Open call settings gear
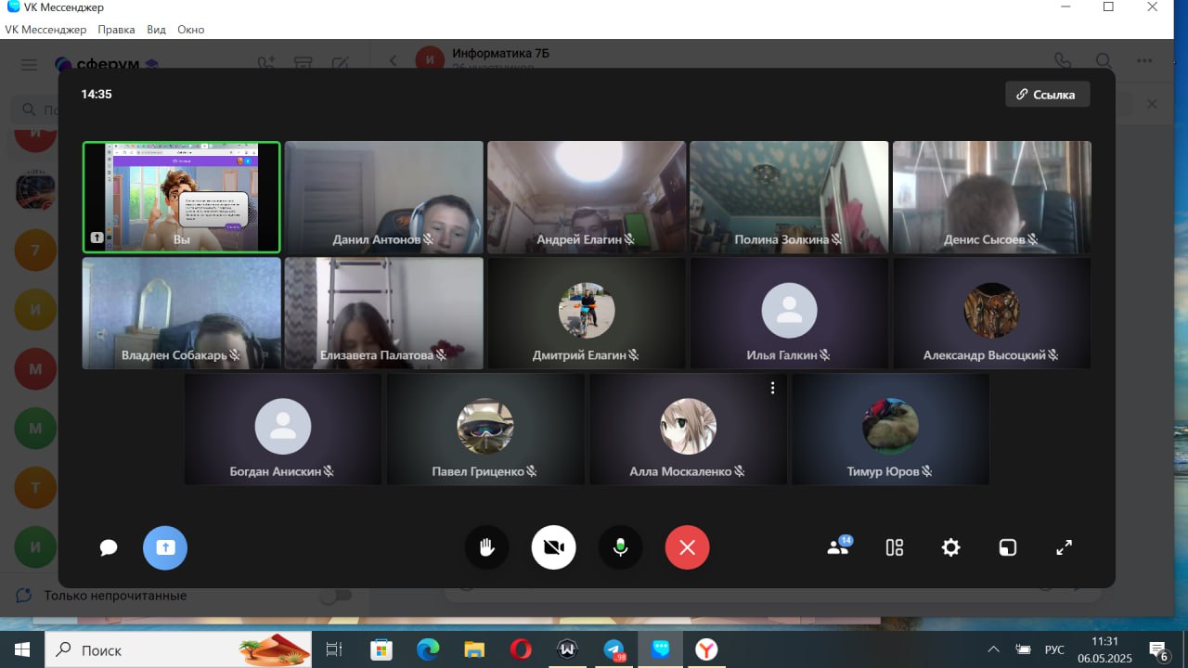This screenshot has height=668, width=1188. click(x=950, y=547)
